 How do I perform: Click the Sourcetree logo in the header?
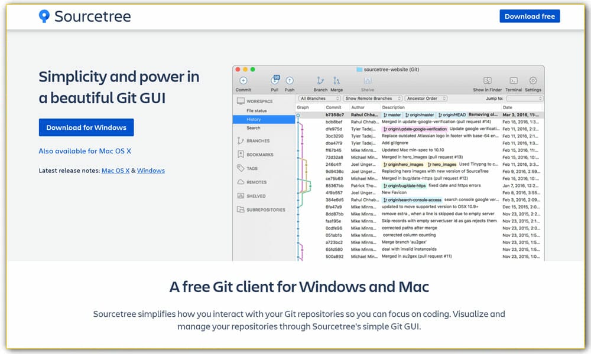click(x=83, y=17)
